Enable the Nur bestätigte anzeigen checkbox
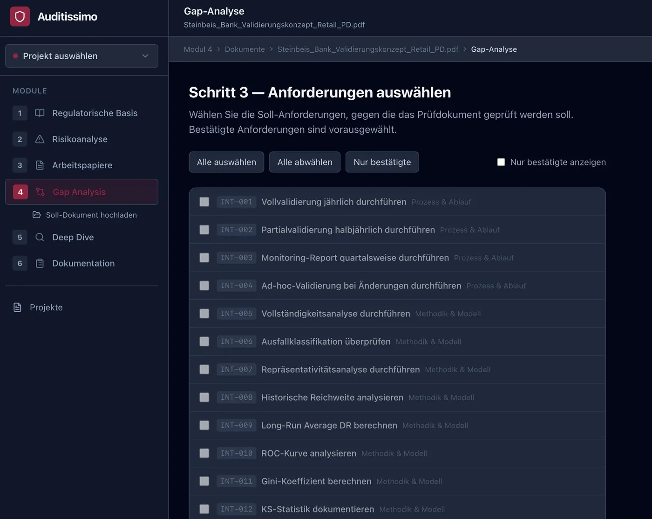Image resolution: width=652 pixels, height=519 pixels. pyautogui.click(x=501, y=162)
